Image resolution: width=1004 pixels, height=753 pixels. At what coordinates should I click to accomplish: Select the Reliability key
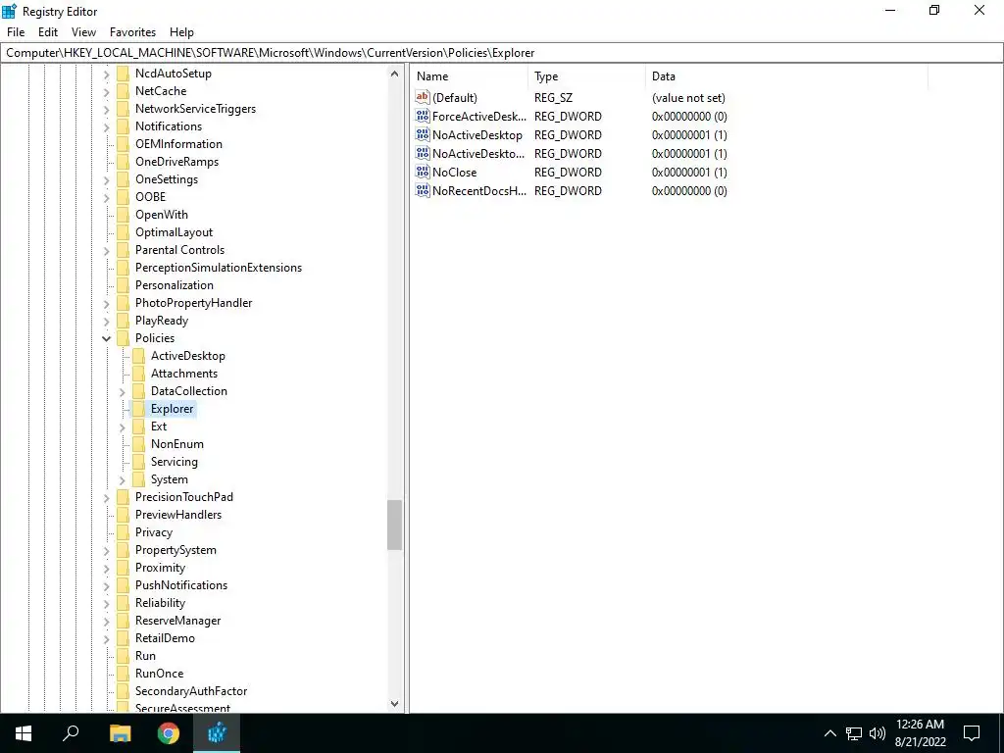click(160, 603)
